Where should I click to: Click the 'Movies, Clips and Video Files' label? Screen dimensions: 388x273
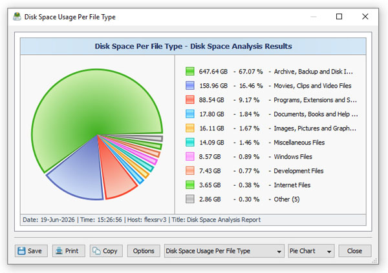(x=312, y=86)
